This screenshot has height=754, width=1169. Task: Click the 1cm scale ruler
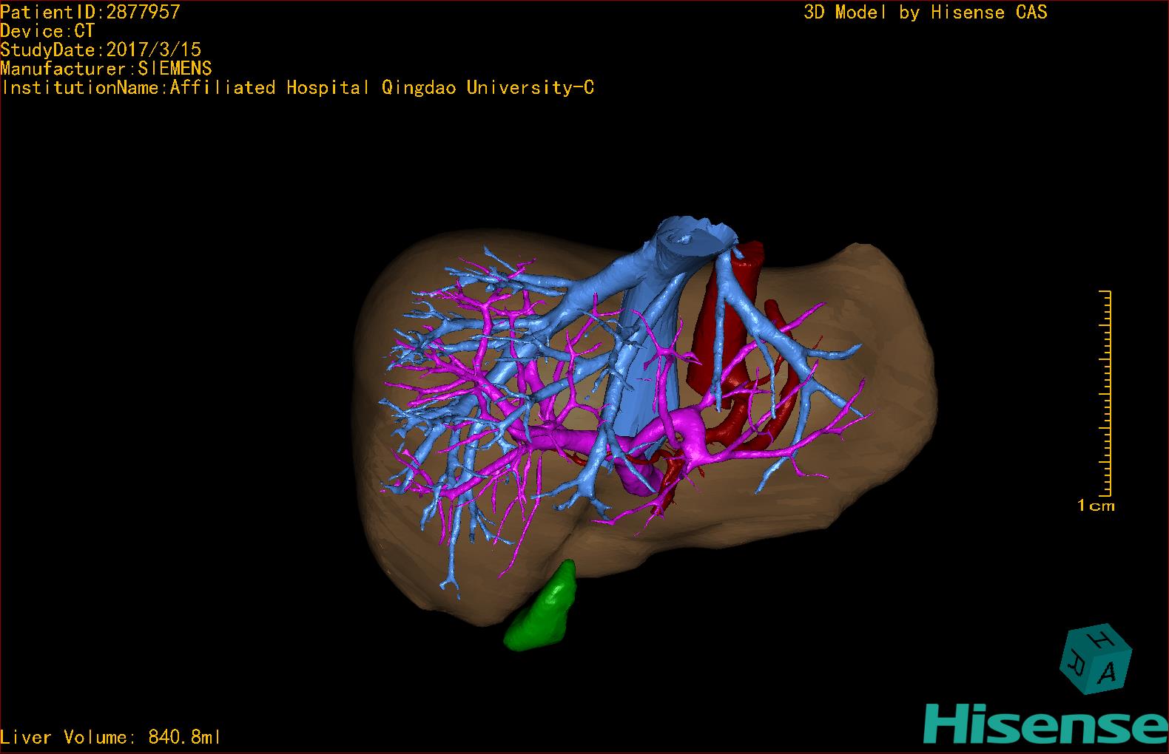(1105, 393)
